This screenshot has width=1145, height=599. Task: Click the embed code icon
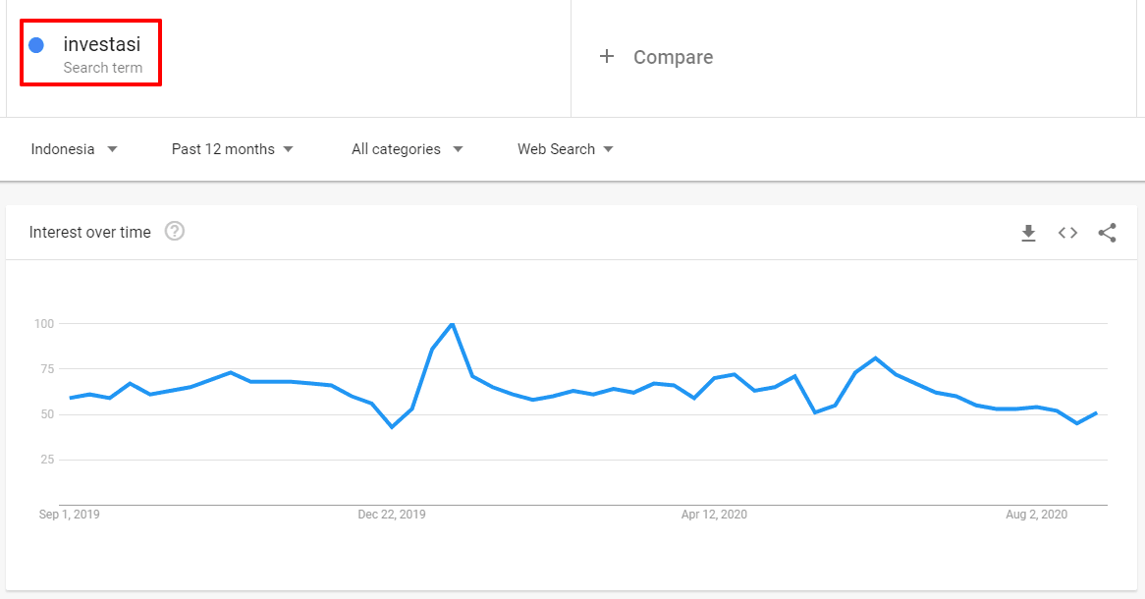[x=1067, y=233]
